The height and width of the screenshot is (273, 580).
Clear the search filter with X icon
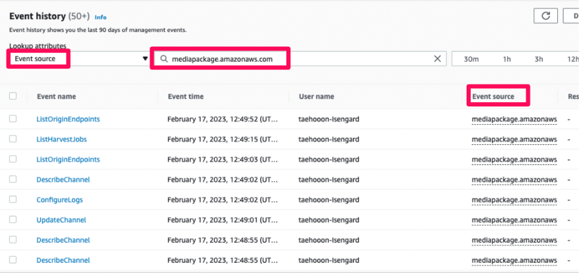click(438, 59)
